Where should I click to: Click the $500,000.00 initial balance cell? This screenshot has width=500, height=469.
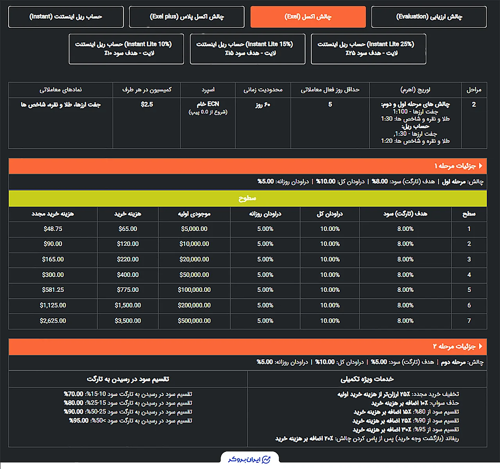pyautogui.click(x=194, y=321)
